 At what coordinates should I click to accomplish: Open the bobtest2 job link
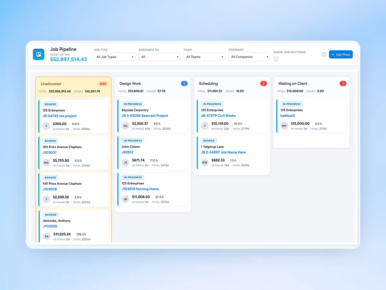click(288, 116)
